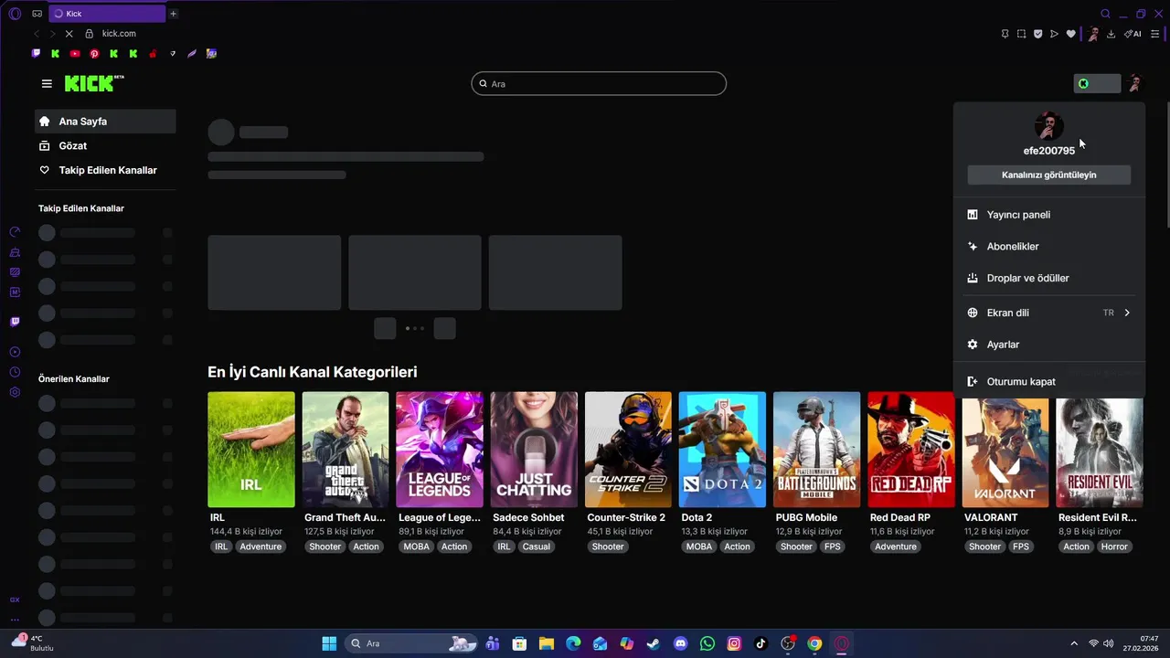This screenshot has width=1170, height=658.
Task: Open WhatsApp from the taskbar
Action: pos(707,643)
